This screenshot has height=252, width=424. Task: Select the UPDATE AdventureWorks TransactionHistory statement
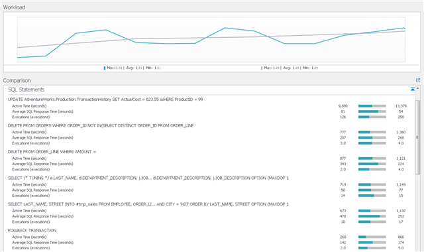(x=105, y=99)
